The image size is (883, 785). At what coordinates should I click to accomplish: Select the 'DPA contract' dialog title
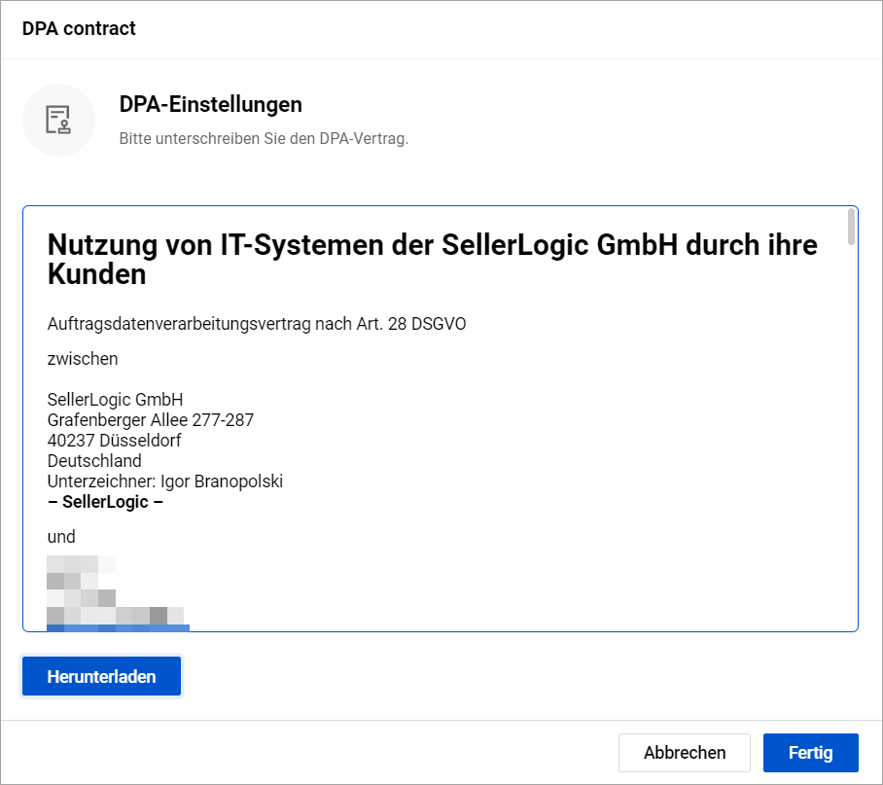coord(79,28)
